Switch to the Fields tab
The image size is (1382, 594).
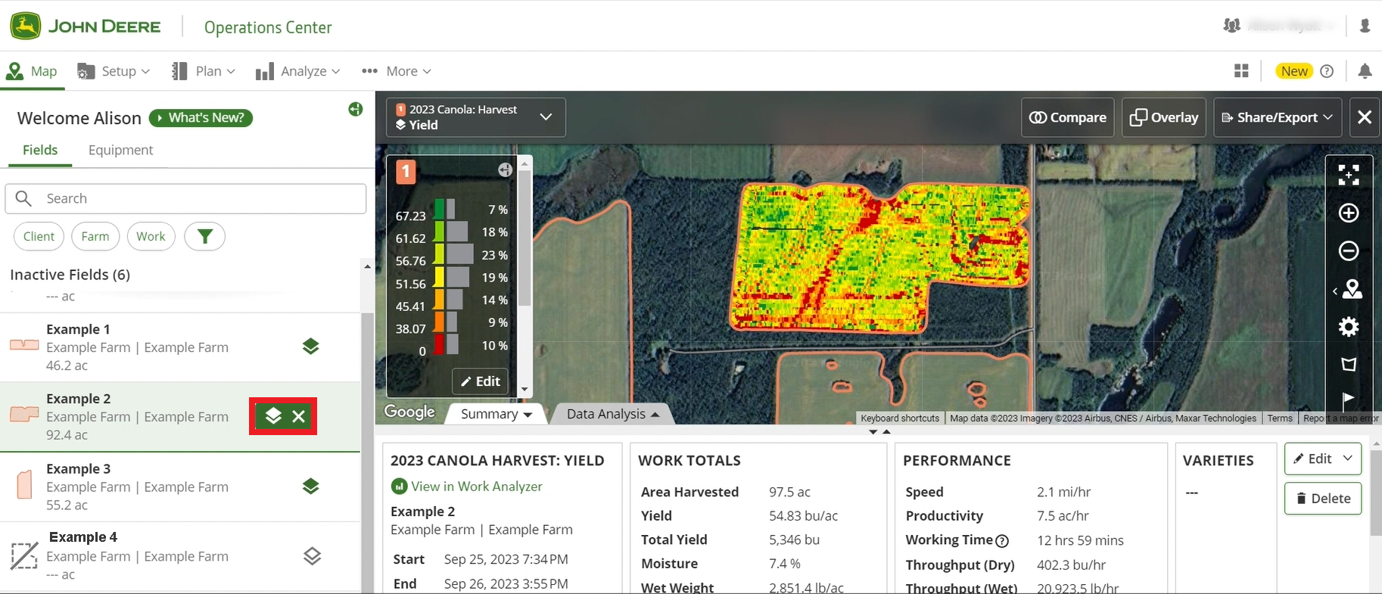pos(40,150)
